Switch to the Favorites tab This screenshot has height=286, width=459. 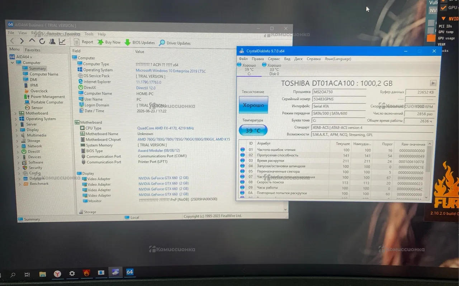pyautogui.click(x=33, y=50)
